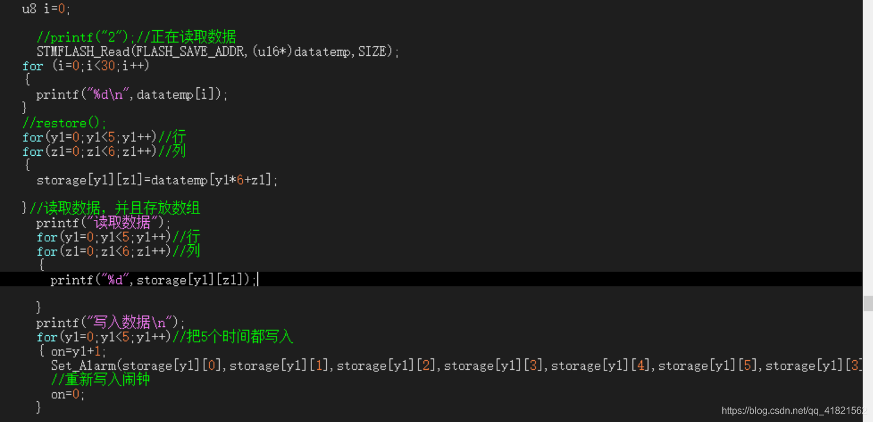Click printf("写入数据\n") statement
The image size is (873, 422).
(111, 323)
